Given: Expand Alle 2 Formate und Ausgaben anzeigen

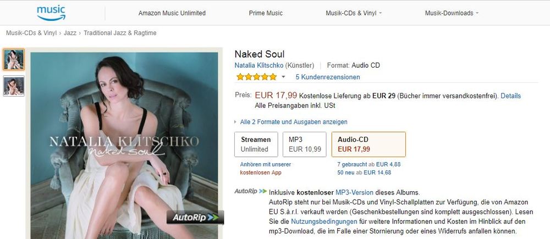Looking at the screenshot, I should [294, 122].
